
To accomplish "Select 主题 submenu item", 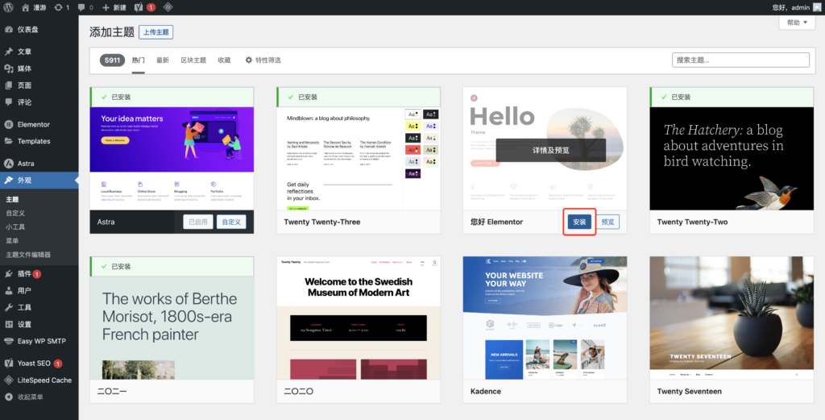I will (12, 199).
